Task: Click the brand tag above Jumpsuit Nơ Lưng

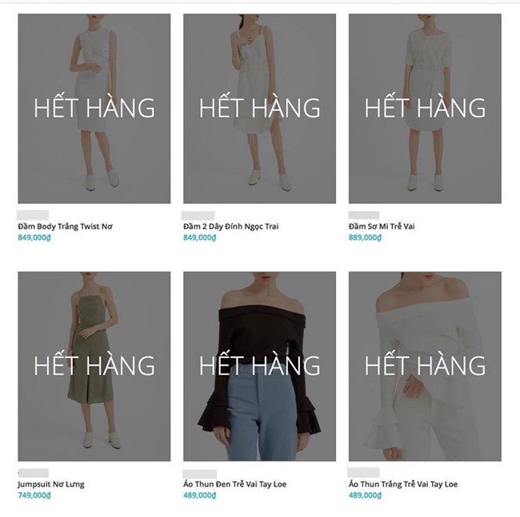Action: [33, 472]
